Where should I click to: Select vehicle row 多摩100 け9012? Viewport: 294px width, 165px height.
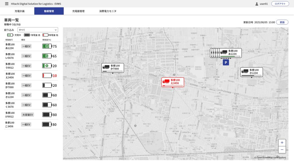(x=10, y=115)
